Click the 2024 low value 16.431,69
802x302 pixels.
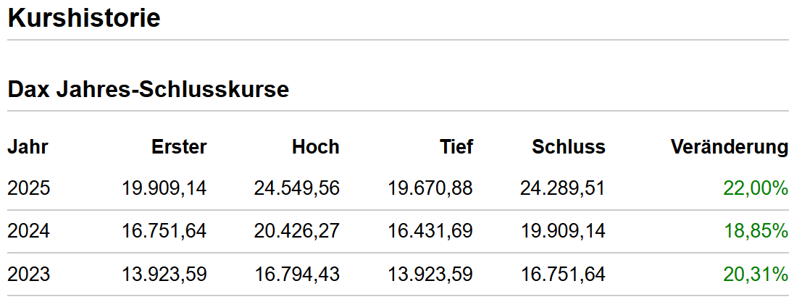(430, 232)
